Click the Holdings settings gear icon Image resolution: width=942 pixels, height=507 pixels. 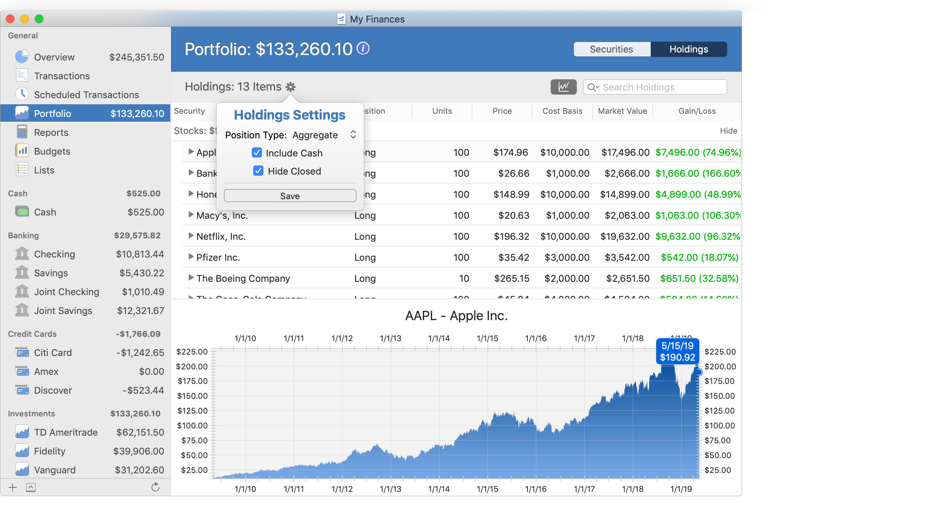click(x=290, y=87)
